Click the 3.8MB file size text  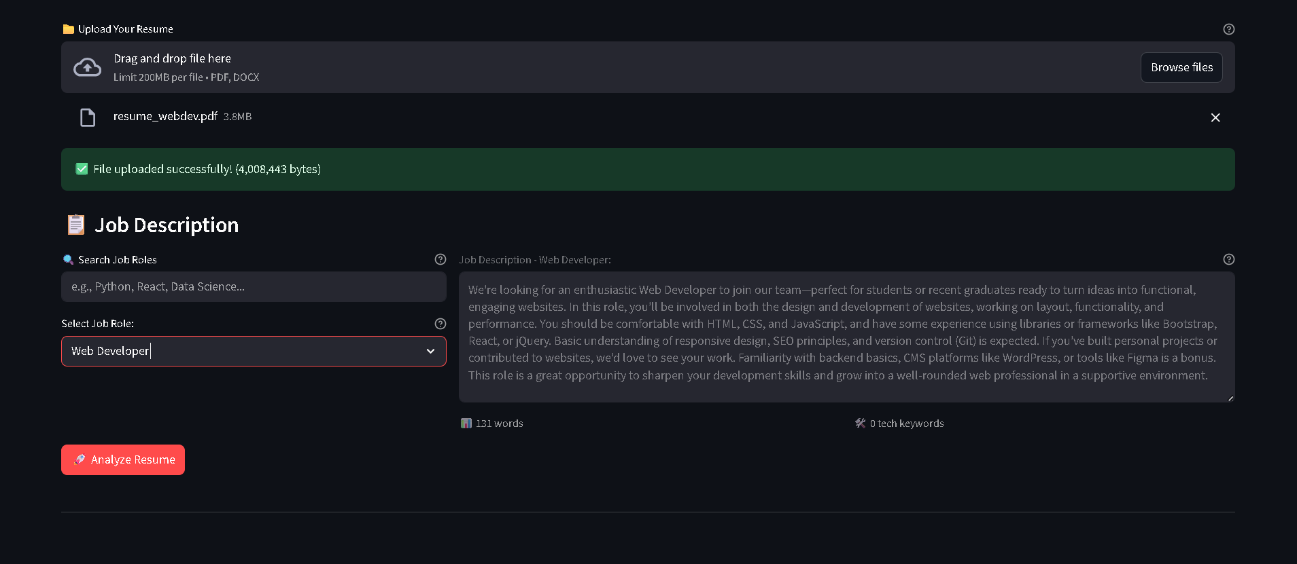(237, 117)
